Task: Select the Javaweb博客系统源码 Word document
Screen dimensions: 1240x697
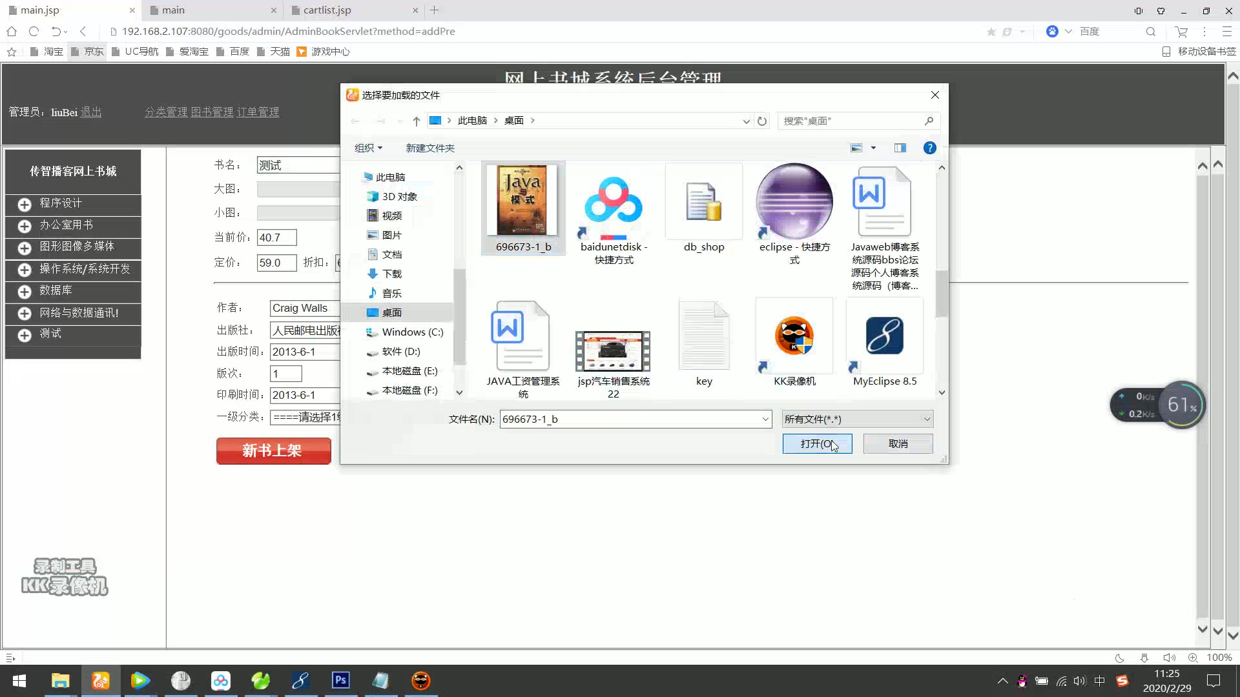Action: coord(885,227)
